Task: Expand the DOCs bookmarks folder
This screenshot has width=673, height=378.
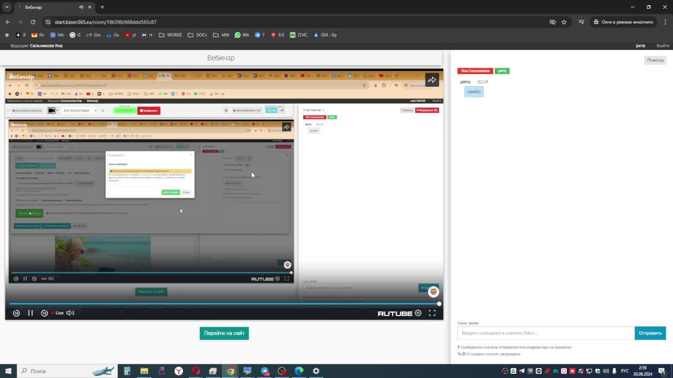Action: 198,35
